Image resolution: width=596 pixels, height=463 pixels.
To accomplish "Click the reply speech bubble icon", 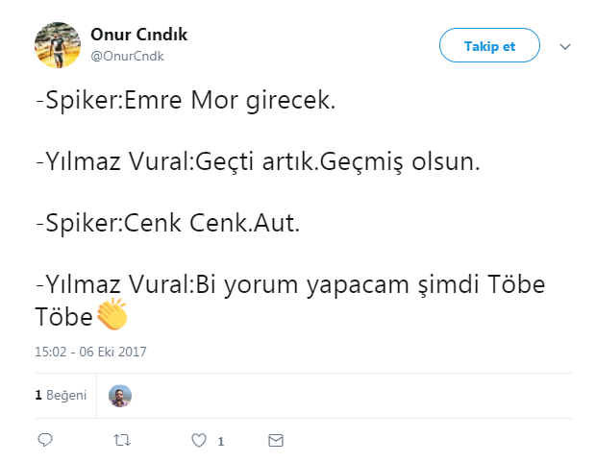I will (44, 440).
